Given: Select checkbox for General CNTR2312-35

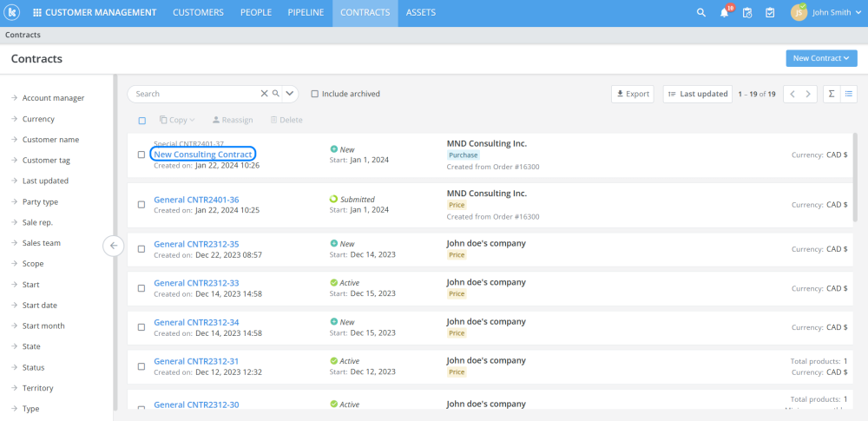Looking at the screenshot, I should 141,249.
